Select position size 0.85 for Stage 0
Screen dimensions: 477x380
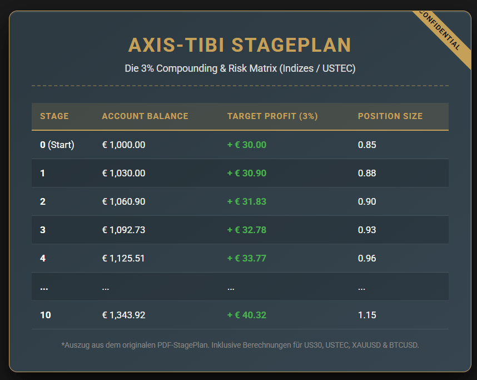click(367, 145)
